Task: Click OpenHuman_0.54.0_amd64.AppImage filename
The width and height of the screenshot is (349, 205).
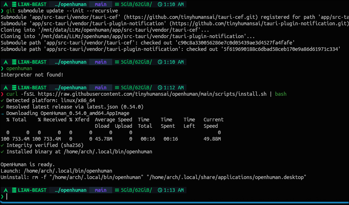Action: 85,114
